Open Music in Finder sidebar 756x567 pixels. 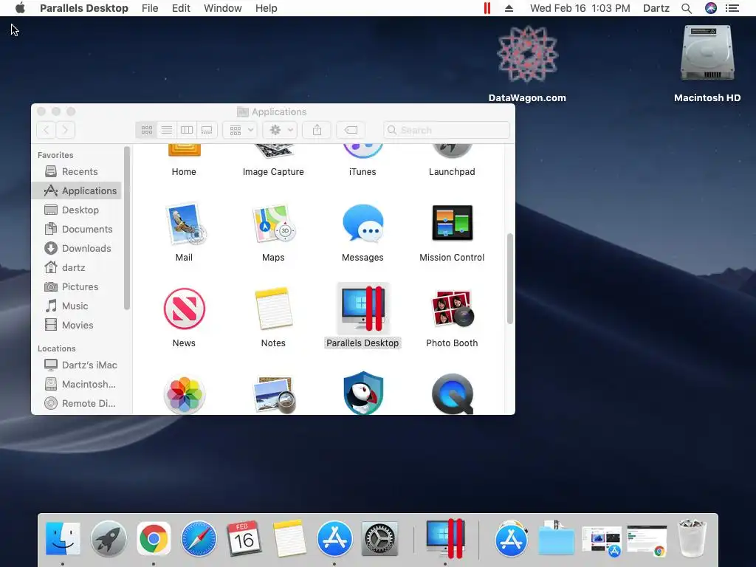[x=77, y=306]
